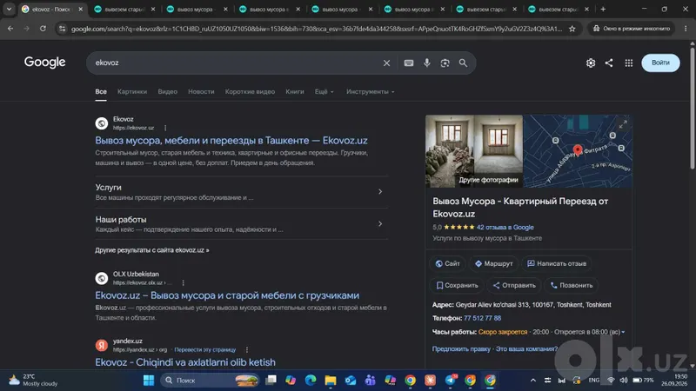Expand the Инструменты dropdown
The image size is (696, 391).
coord(371,92)
